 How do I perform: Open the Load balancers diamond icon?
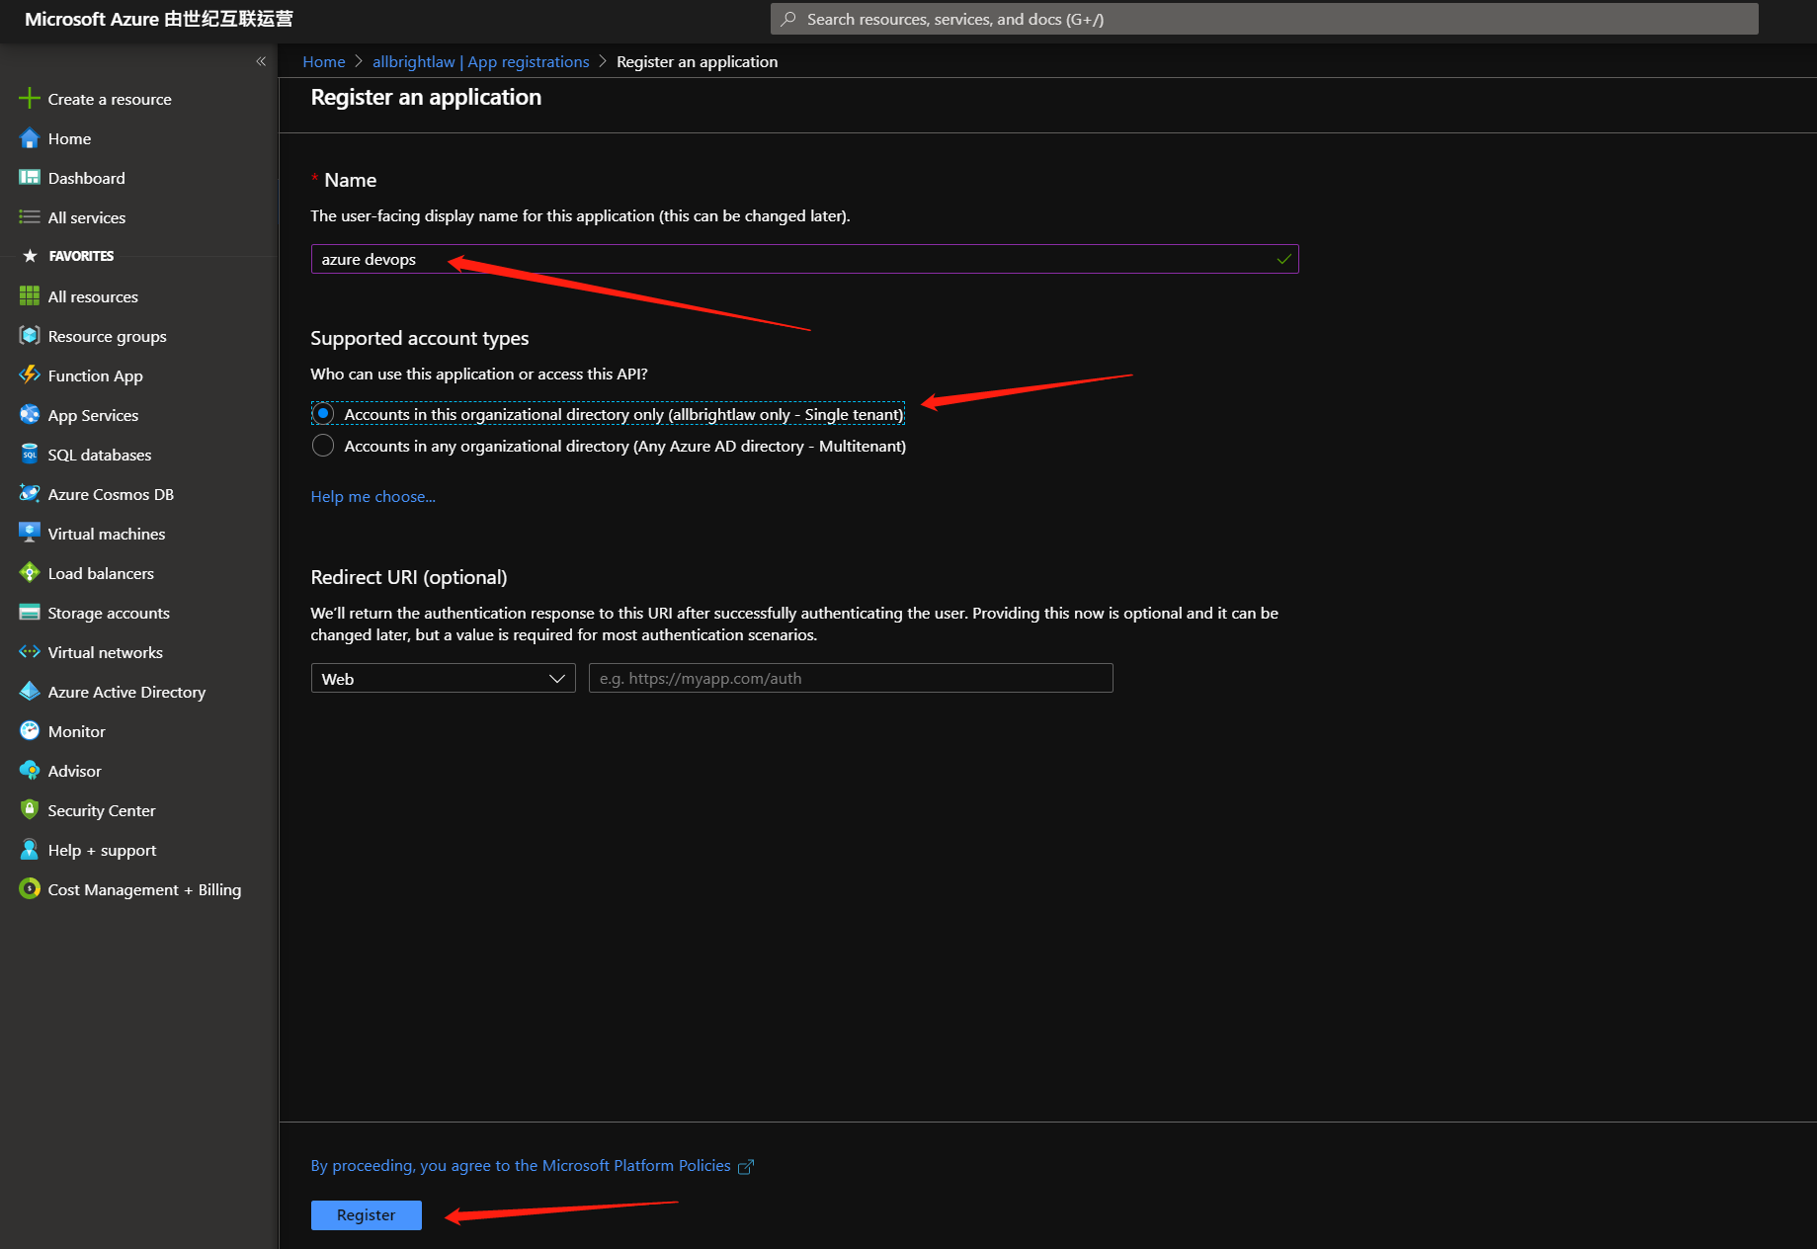(x=30, y=573)
